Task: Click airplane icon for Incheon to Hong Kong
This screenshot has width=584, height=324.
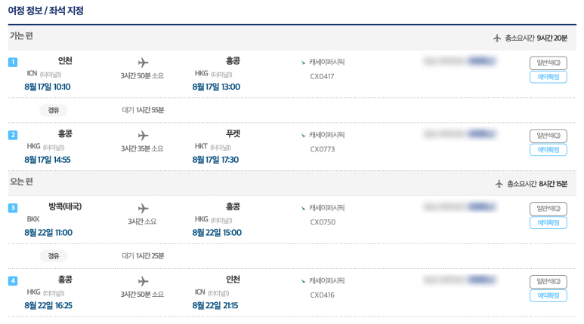Action: (x=143, y=63)
